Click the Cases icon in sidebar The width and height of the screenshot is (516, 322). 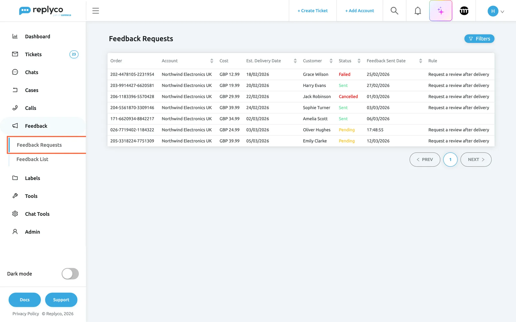[x=15, y=90]
